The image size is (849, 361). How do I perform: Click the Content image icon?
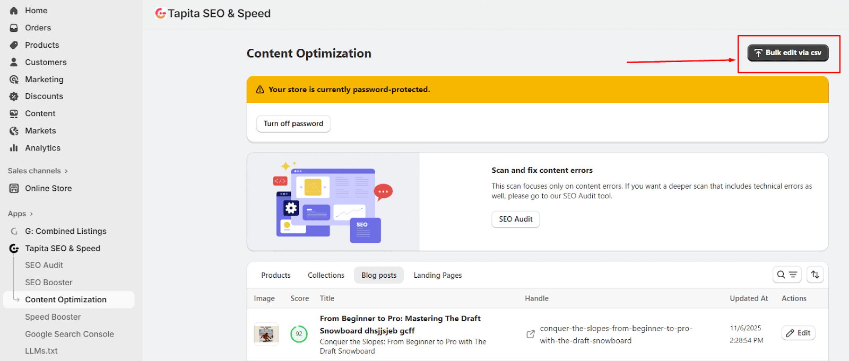pos(14,113)
